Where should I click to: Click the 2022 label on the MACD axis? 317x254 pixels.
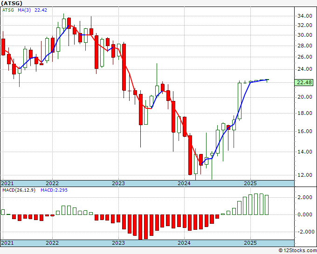pyautogui.click(x=52, y=243)
